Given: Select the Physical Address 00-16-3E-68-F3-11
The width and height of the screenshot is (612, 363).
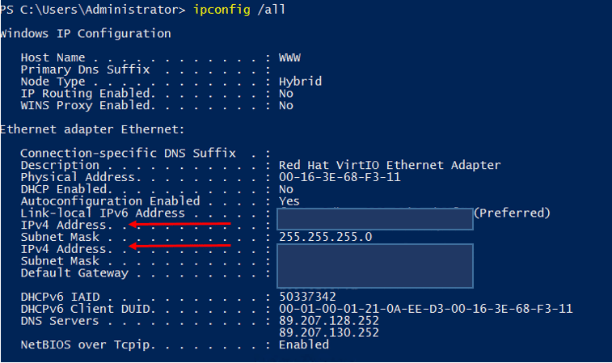Looking at the screenshot, I should point(339,177).
